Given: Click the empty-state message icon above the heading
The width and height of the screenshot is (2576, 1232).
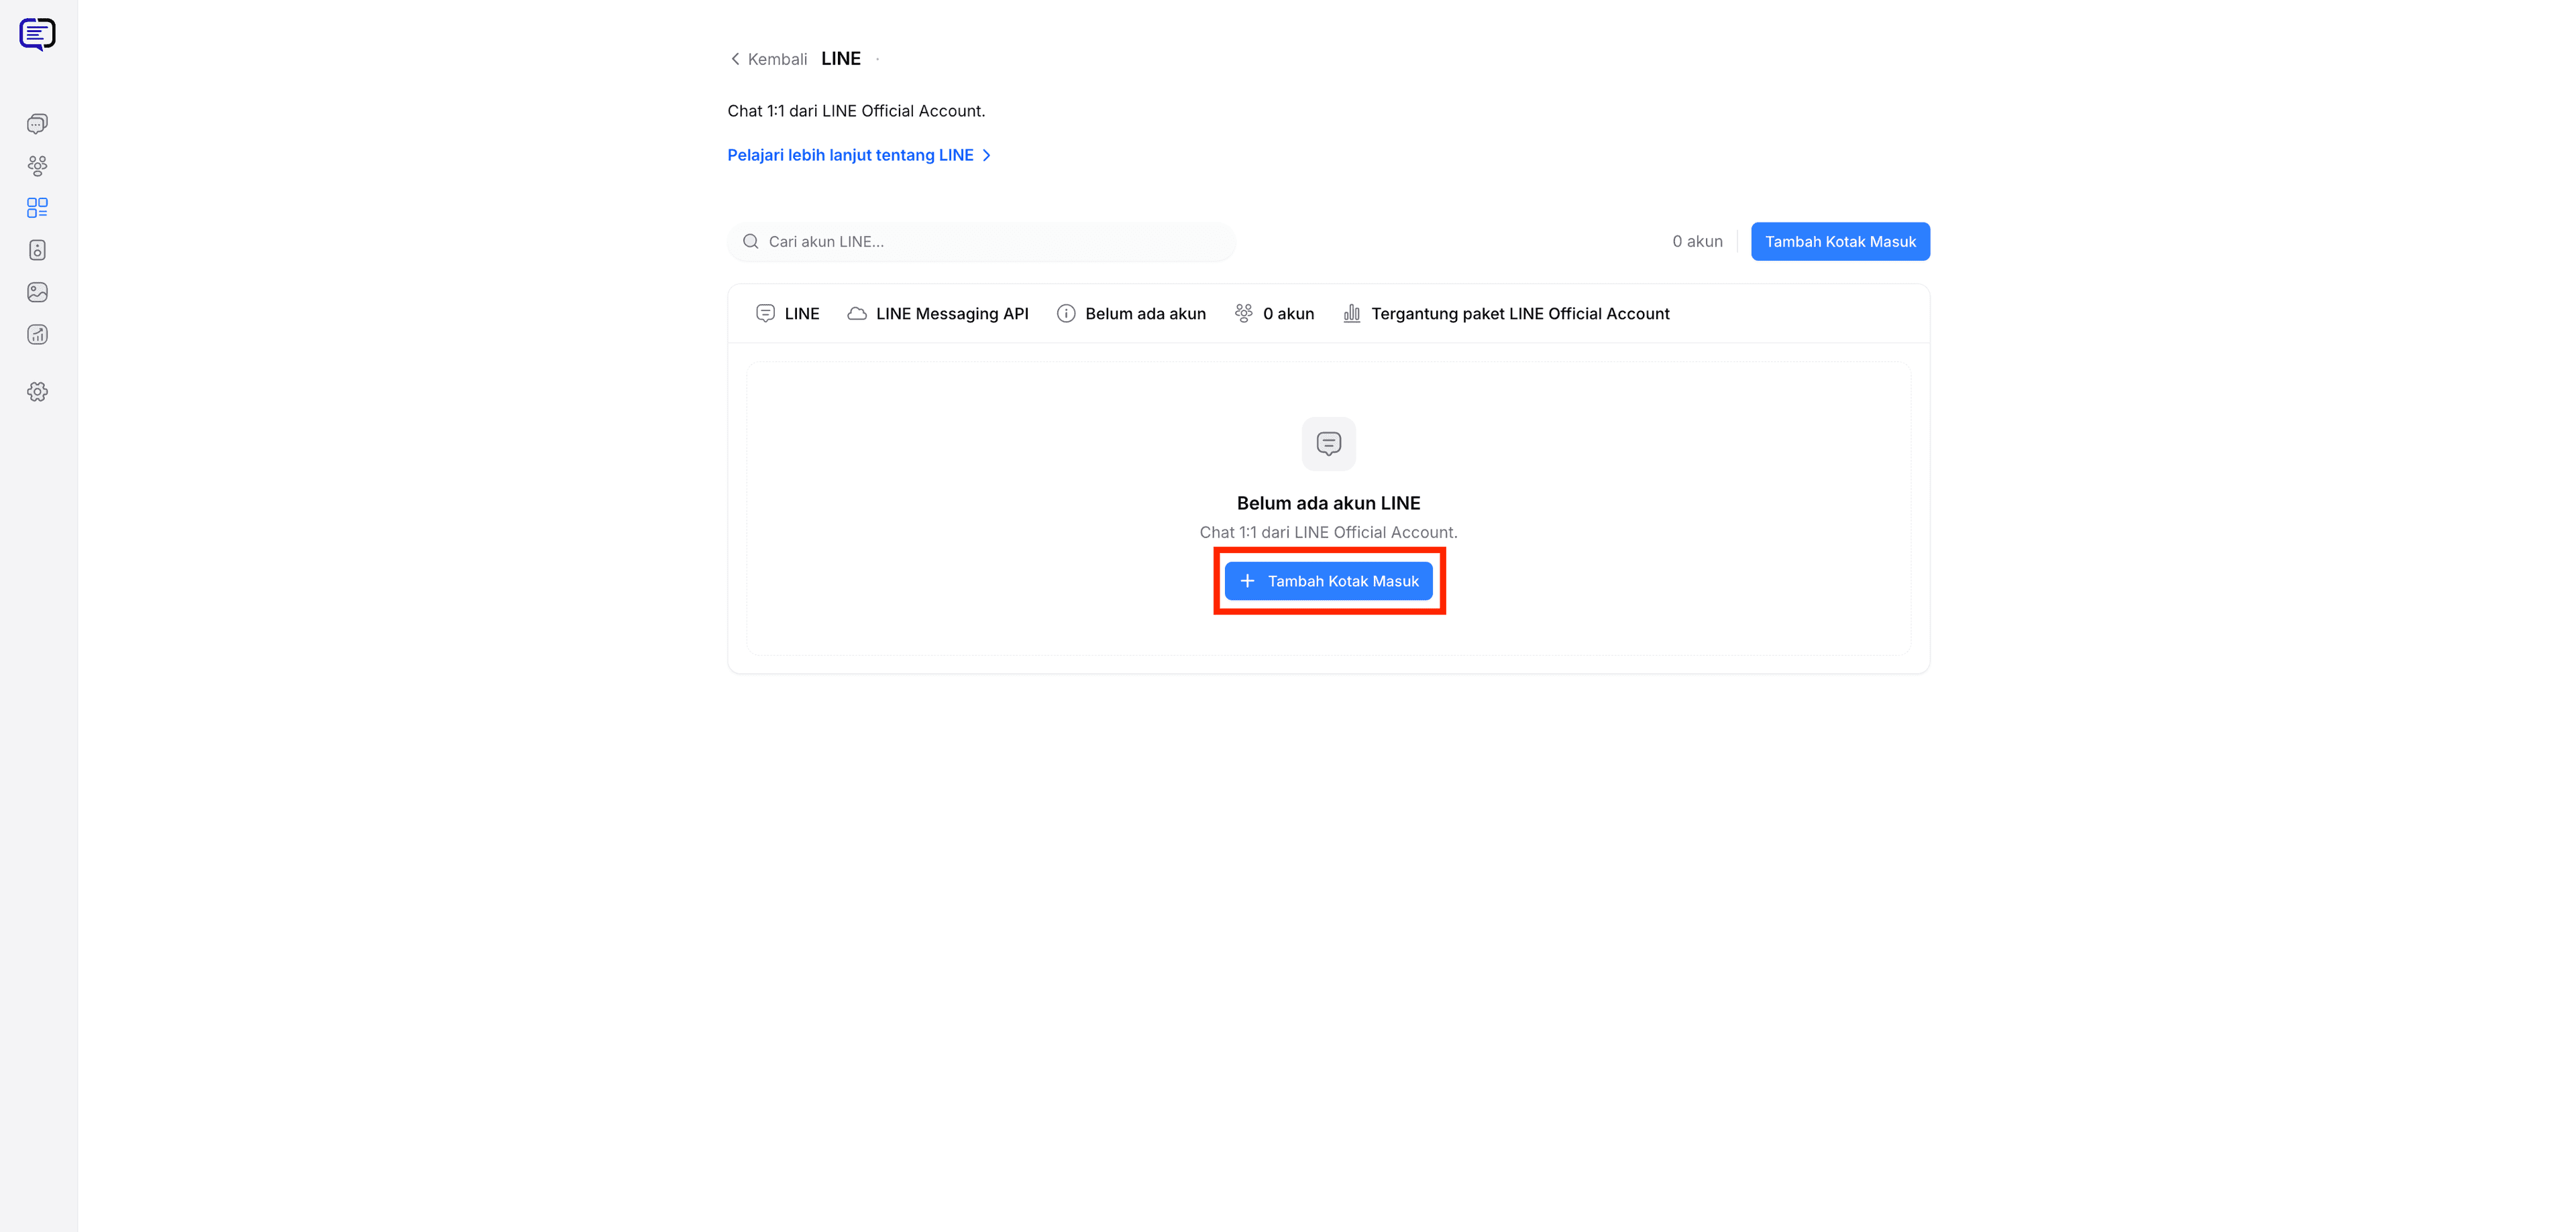Looking at the screenshot, I should click(x=1329, y=444).
